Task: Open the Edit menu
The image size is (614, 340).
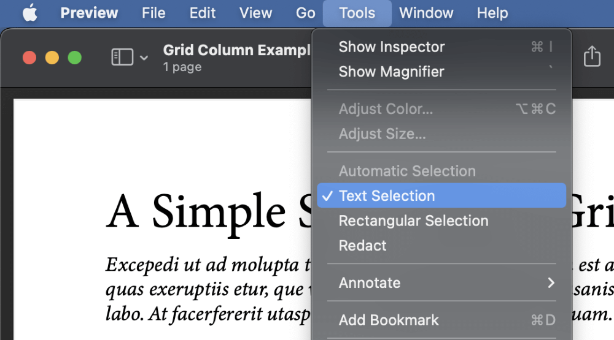Action: (x=203, y=13)
